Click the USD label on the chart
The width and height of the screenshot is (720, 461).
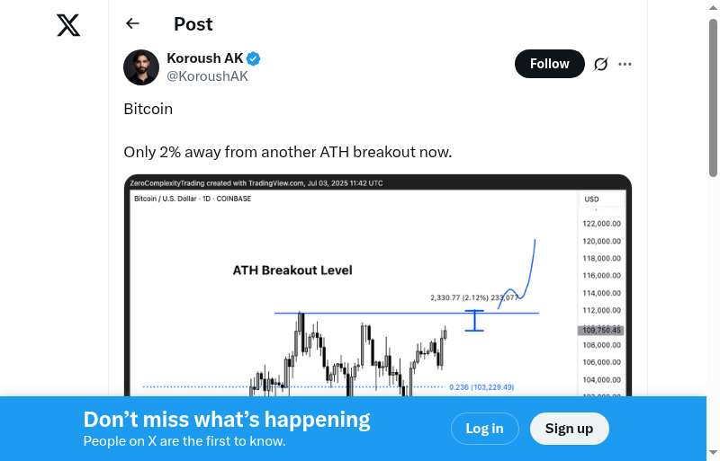[x=591, y=199]
